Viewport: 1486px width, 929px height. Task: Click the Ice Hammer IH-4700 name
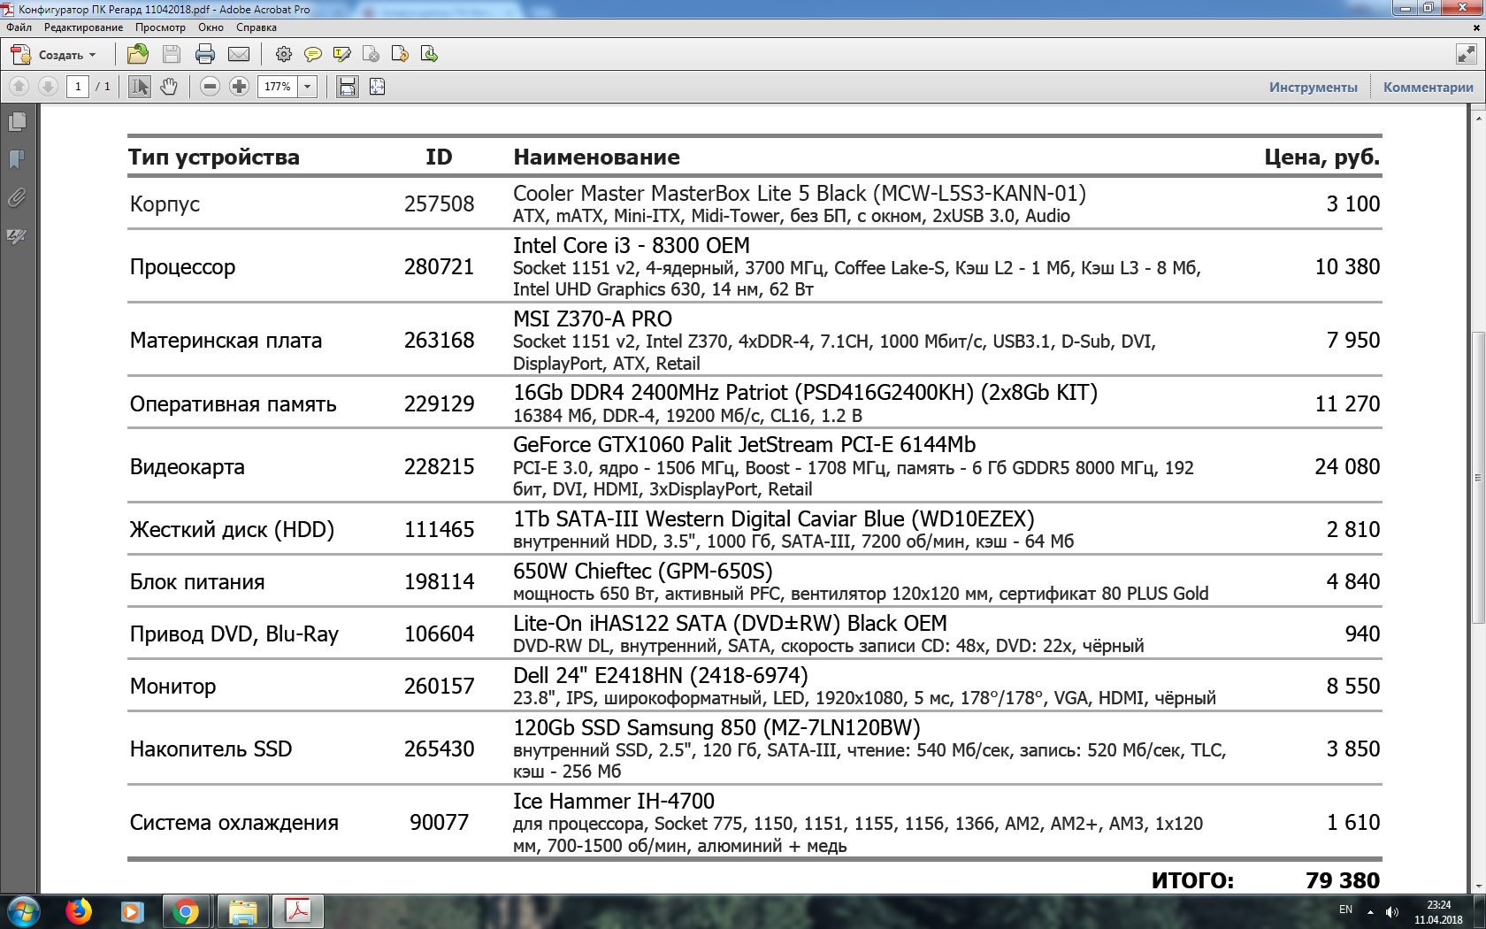614,802
